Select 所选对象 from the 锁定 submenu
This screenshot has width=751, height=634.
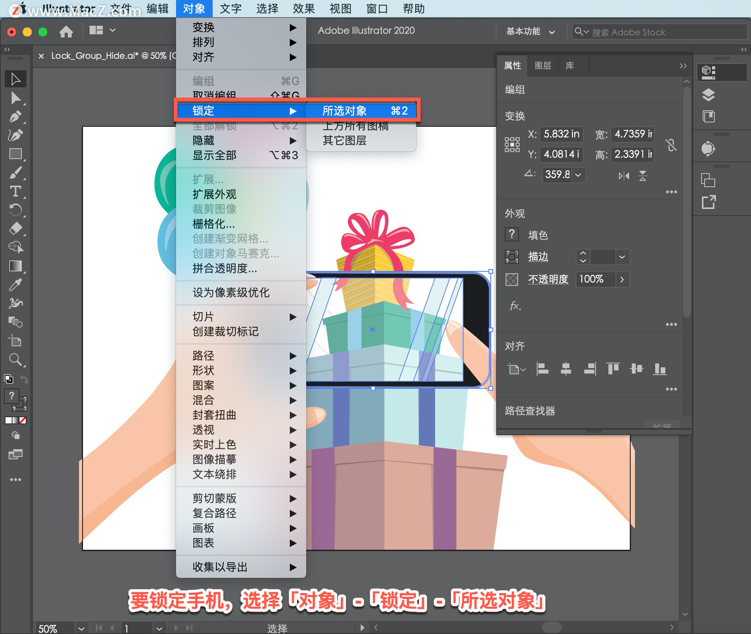coord(344,110)
